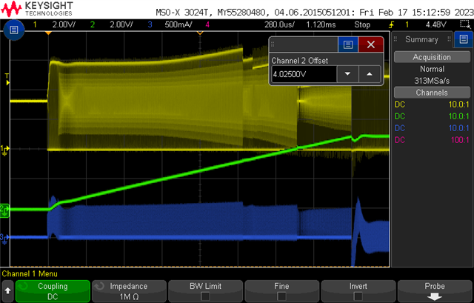Click the Normal acquisition mode text

pyautogui.click(x=432, y=69)
